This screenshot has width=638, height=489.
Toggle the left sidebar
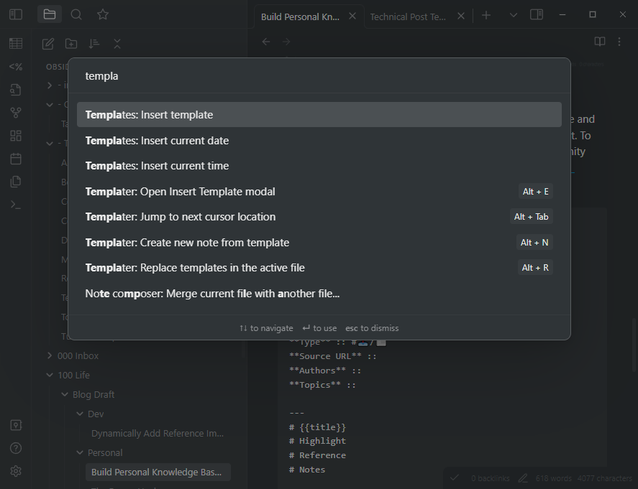point(16,14)
